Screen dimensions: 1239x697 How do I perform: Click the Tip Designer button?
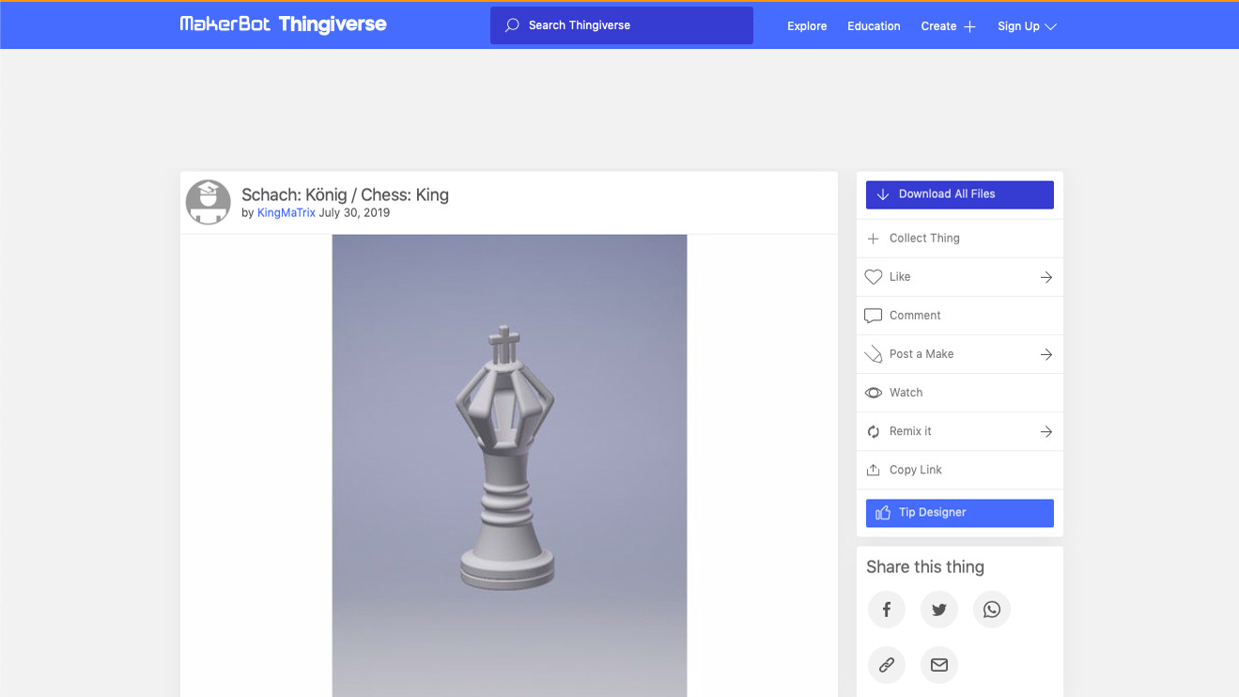pyautogui.click(x=960, y=513)
